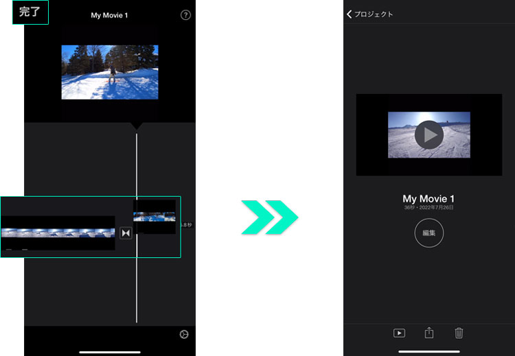
Task: Tap the 編集 (Edit) circular button
Action: click(429, 233)
